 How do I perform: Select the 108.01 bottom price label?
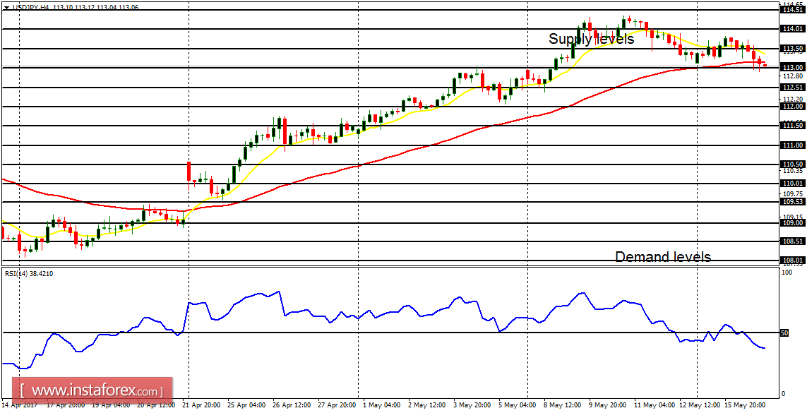click(x=794, y=258)
